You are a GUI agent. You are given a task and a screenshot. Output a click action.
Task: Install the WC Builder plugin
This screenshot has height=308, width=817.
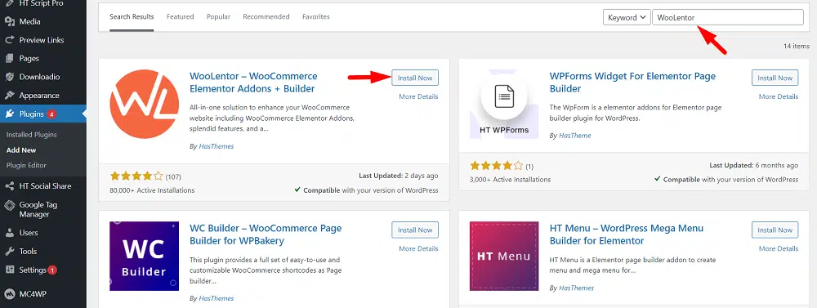coord(415,230)
